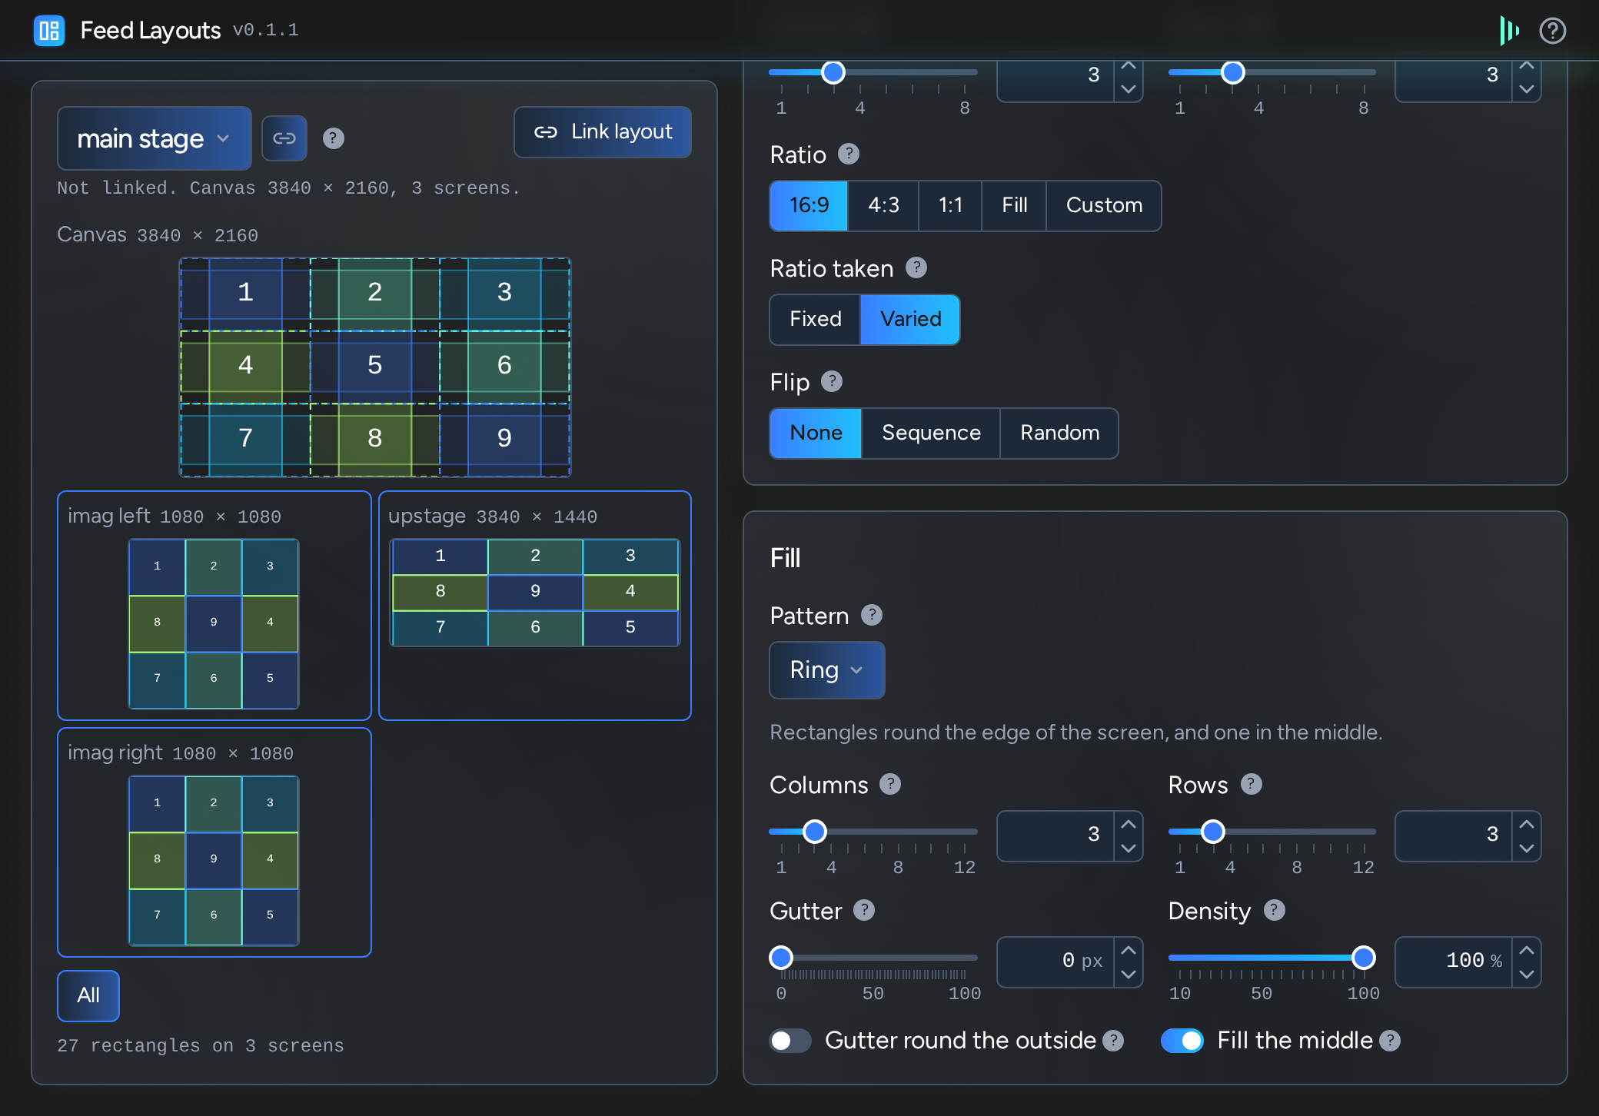
Task: Choose the Fill ratio tab
Action: tap(1014, 205)
